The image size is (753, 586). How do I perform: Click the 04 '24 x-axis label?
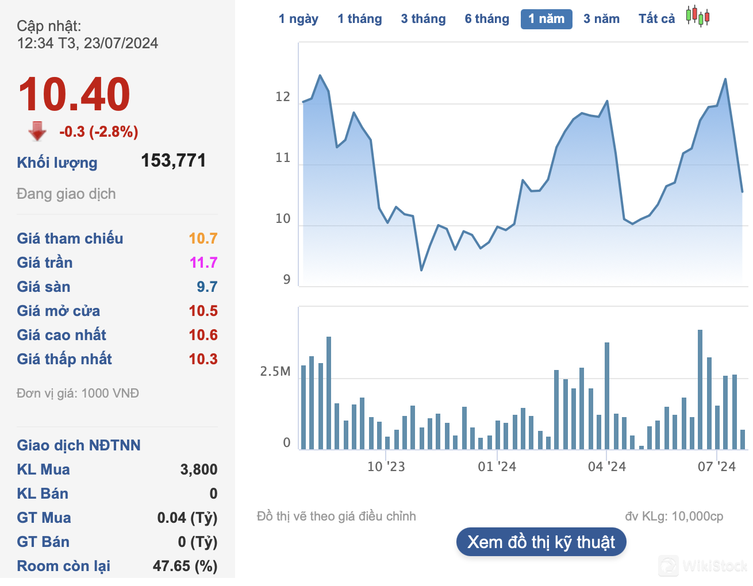(x=606, y=467)
